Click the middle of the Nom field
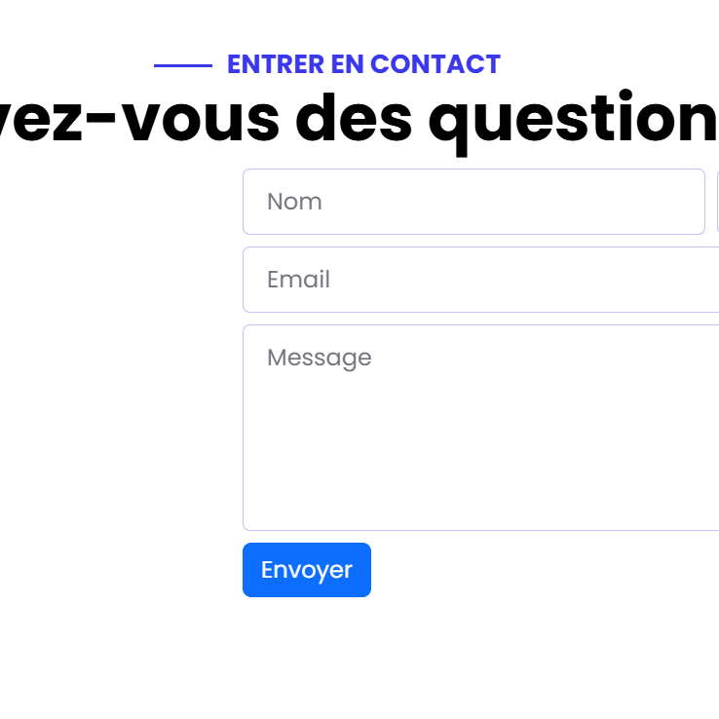 (473, 202)
